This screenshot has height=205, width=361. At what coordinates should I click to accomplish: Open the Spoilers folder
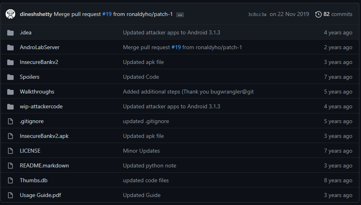[30, 77]
